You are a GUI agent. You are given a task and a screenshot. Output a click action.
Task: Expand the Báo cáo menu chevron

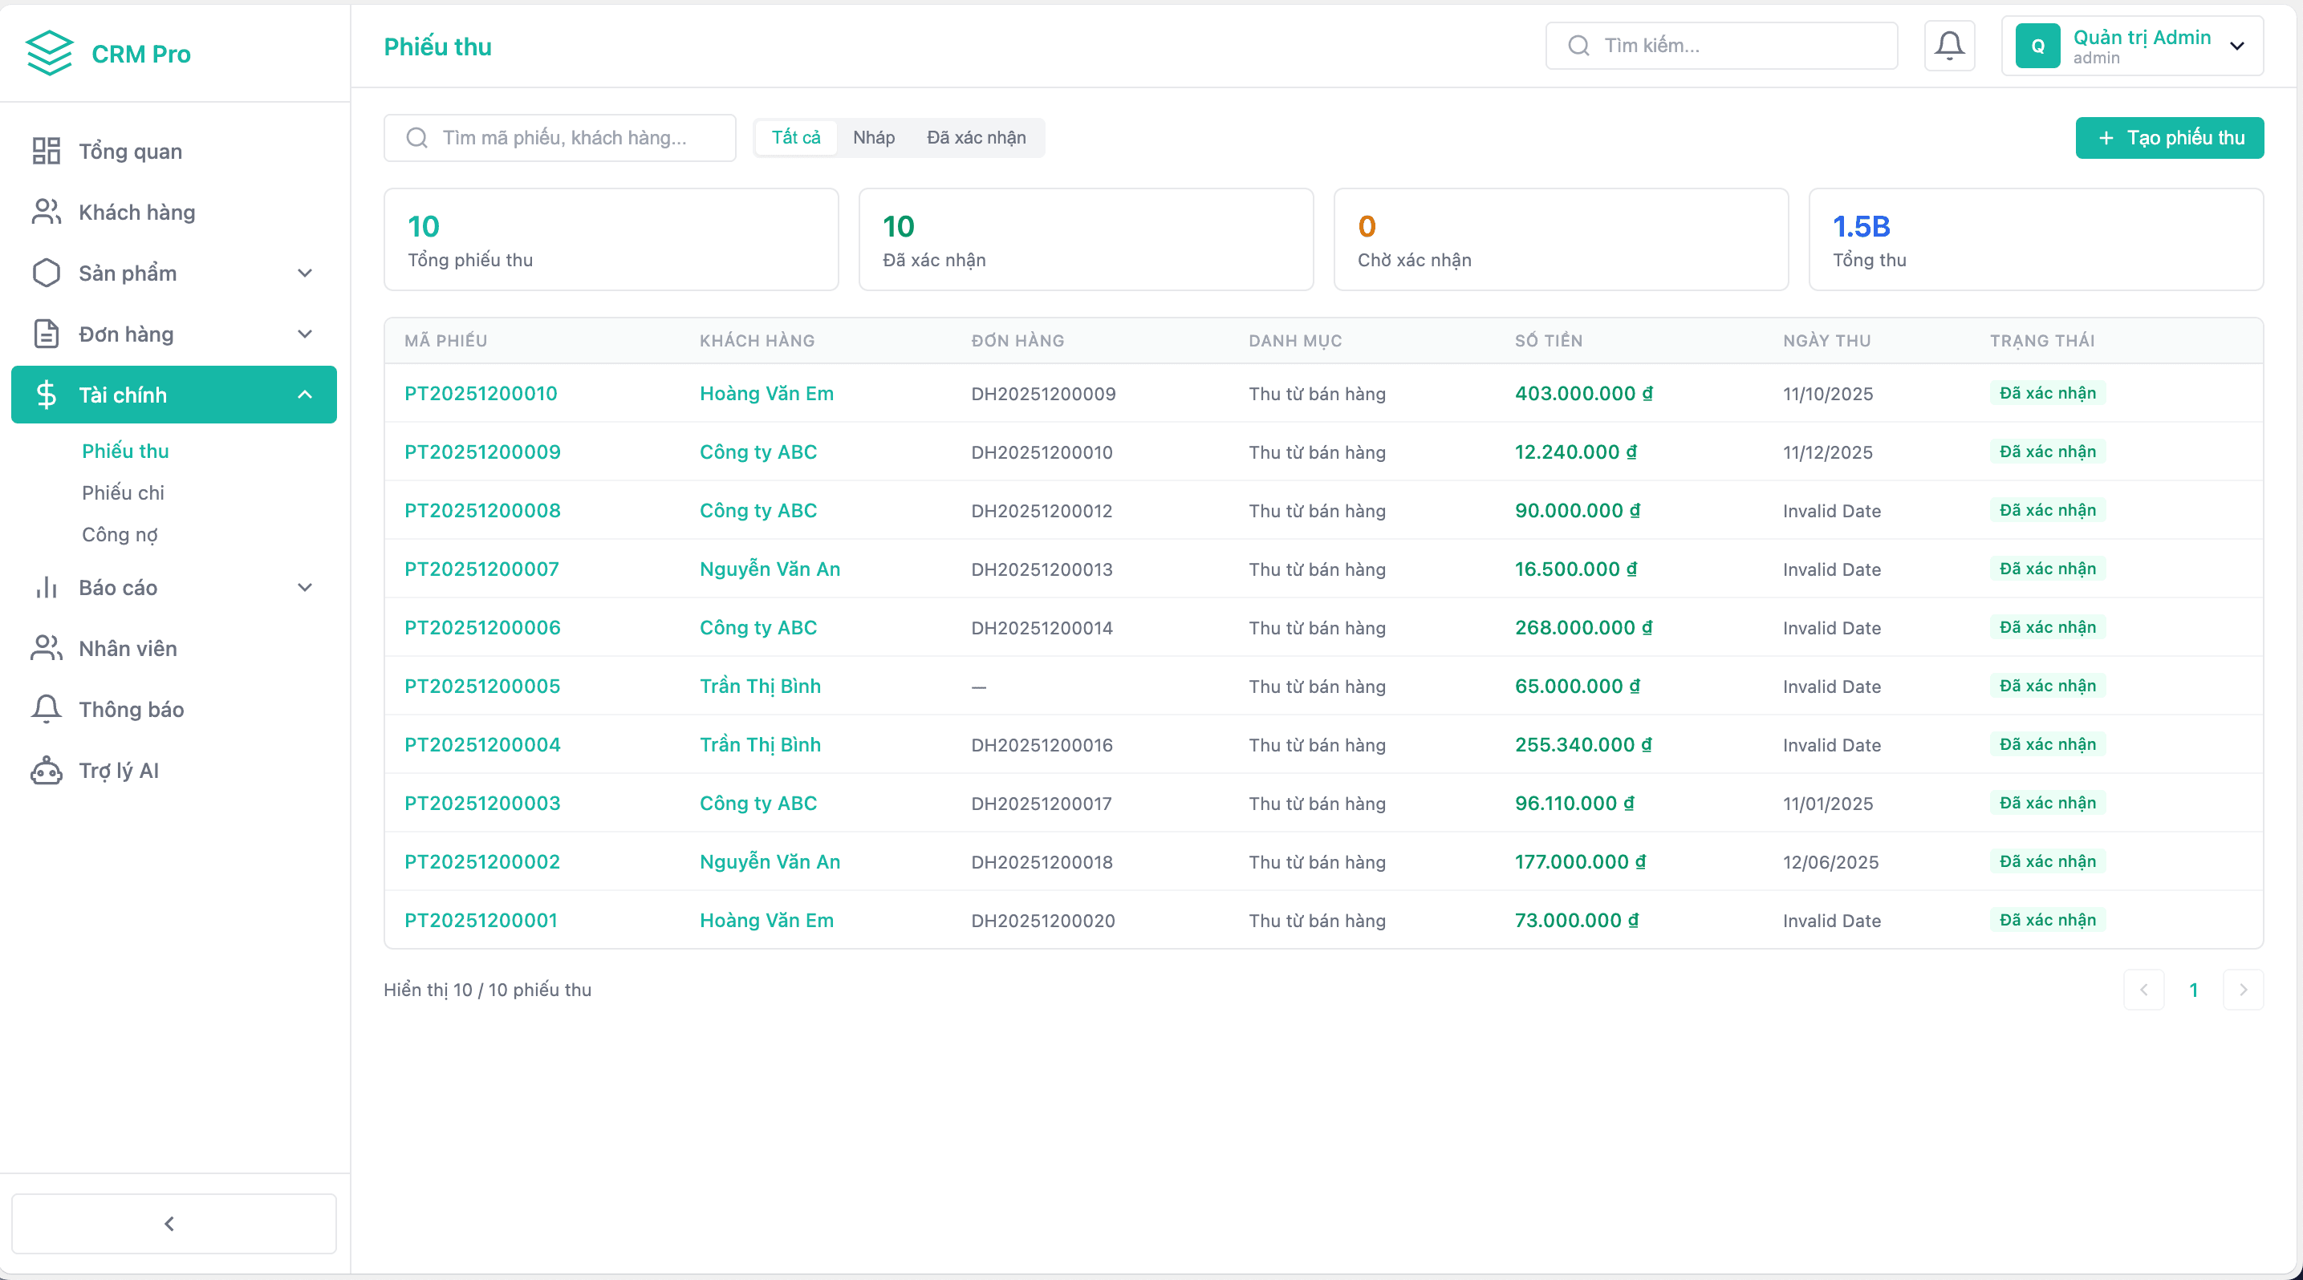(x=304, y=588)
